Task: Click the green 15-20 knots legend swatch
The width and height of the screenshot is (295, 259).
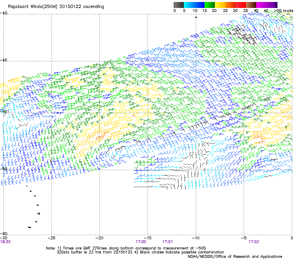Action: click(210, 5)
